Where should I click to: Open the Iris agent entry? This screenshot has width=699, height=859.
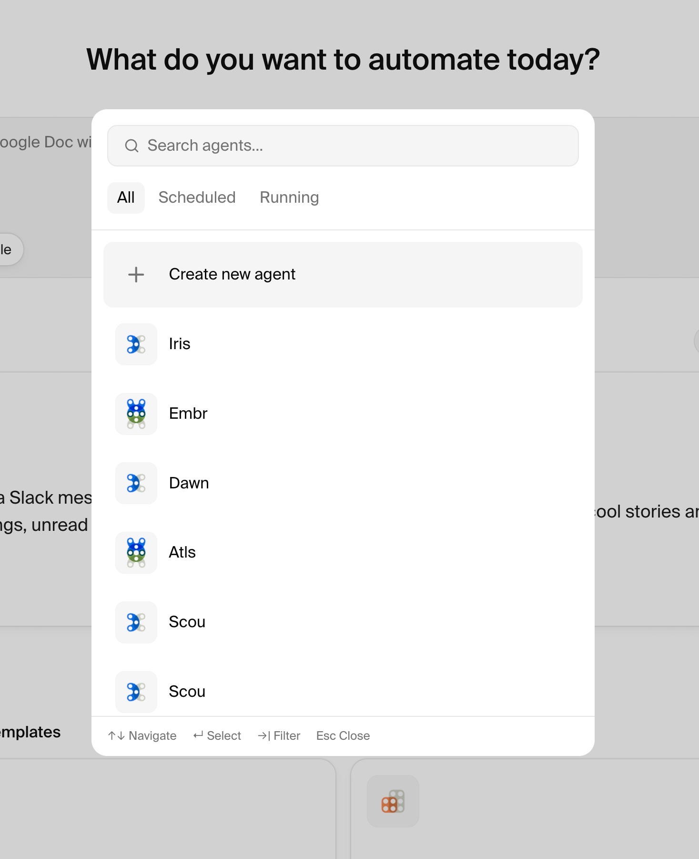click(x=343, y=344)
